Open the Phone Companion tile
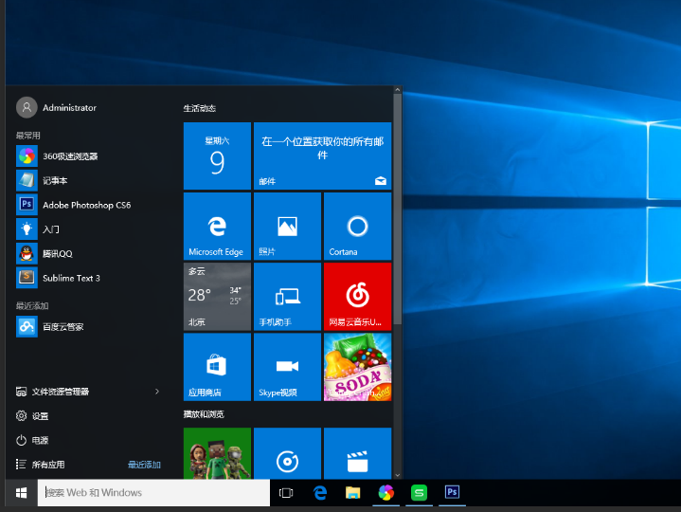 287,297
